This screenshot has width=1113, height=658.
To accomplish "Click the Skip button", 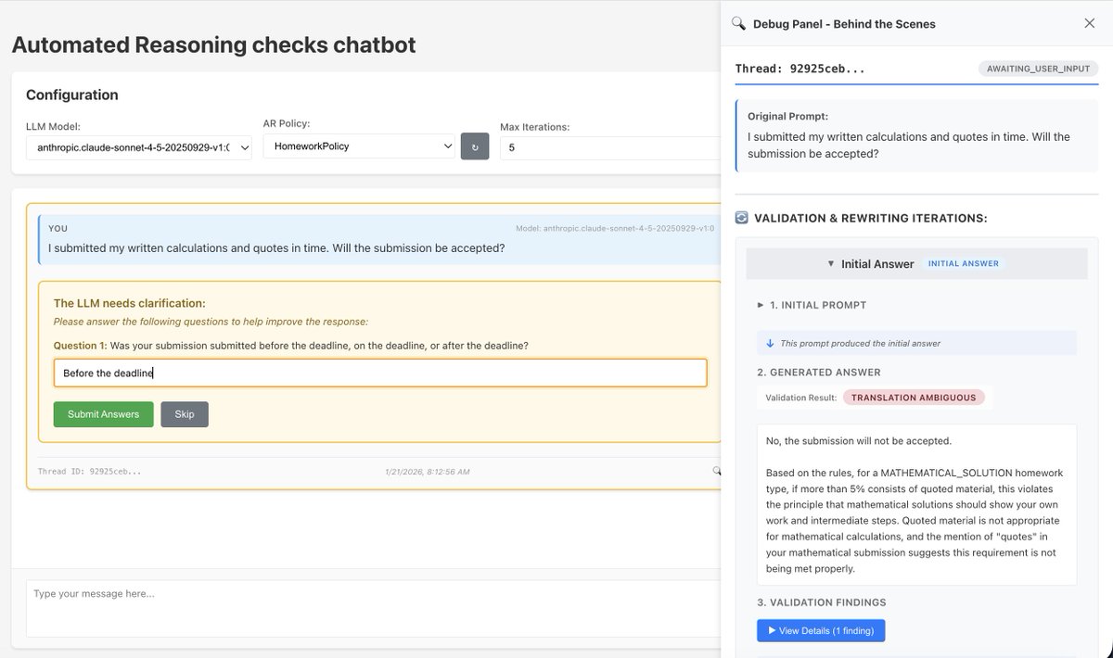I will point(184,413).
